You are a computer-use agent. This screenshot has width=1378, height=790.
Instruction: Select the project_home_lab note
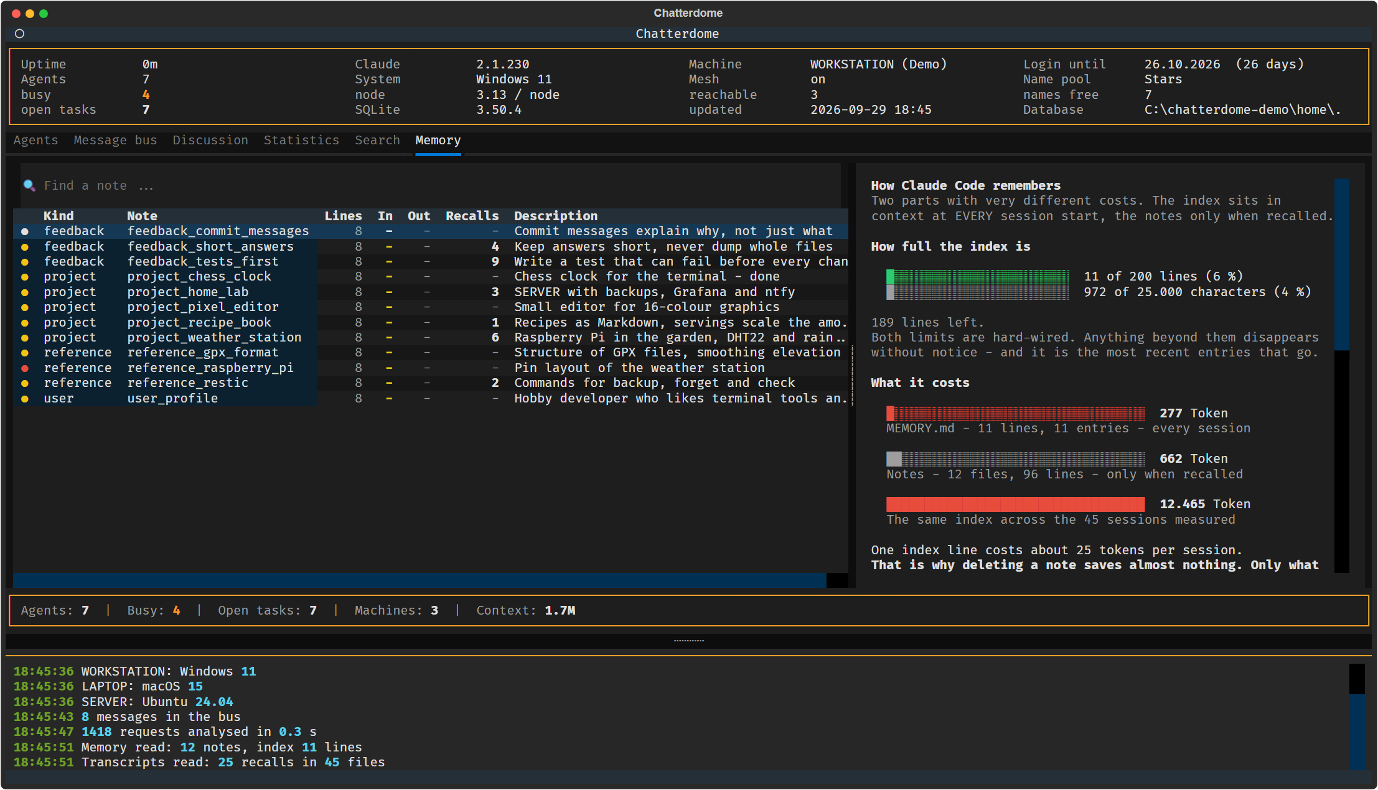pos(431,292)
